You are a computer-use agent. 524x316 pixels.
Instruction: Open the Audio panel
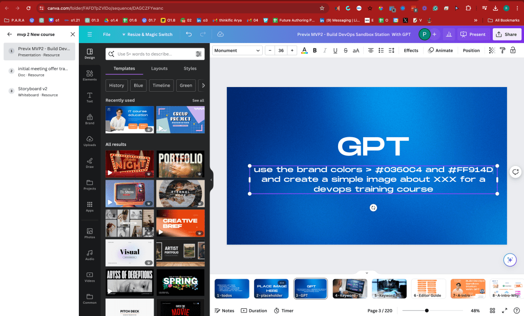(90, 255)
